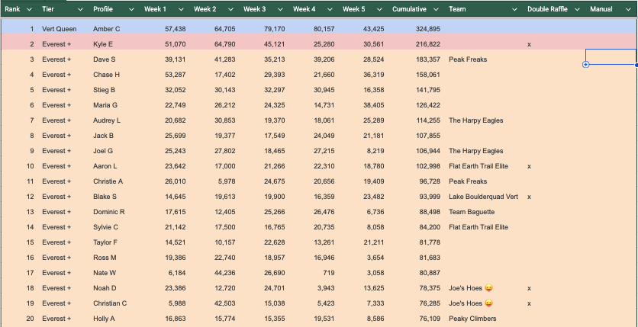Open the Team column filter dropdown
This screenshot has width=638, height=327.
(514, 9)
